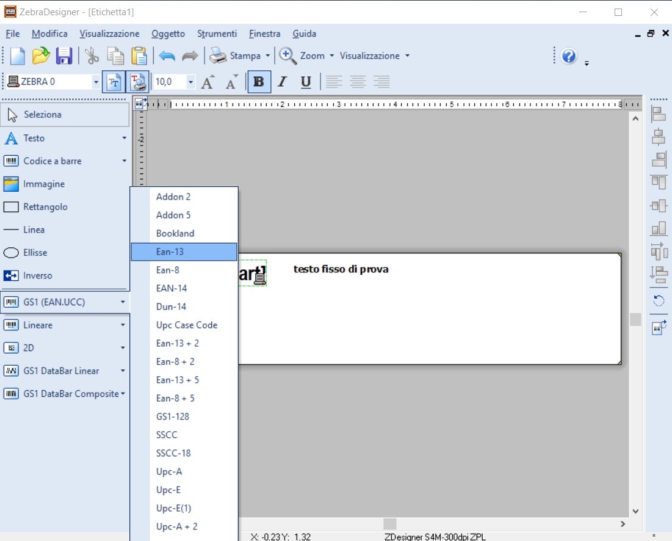Decrease the font size
Image resolution: width=672 pixels, height=541 pixels.
coord(232,82)
